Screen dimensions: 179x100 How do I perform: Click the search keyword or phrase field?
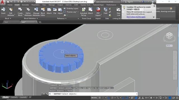(108, 2)
